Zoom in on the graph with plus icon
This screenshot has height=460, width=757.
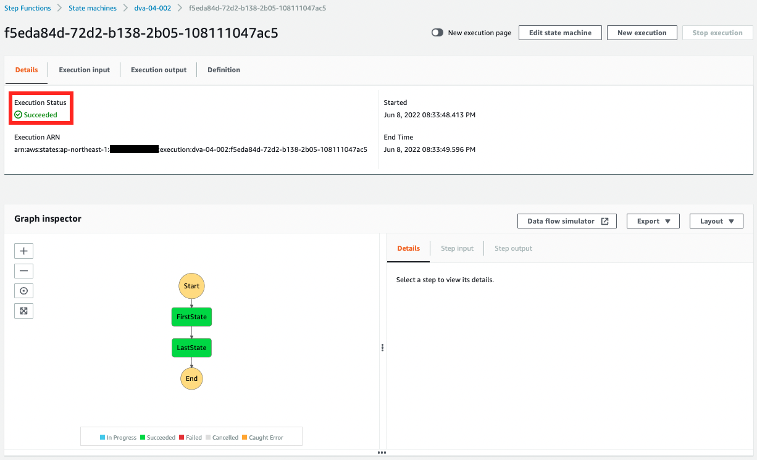23,251
